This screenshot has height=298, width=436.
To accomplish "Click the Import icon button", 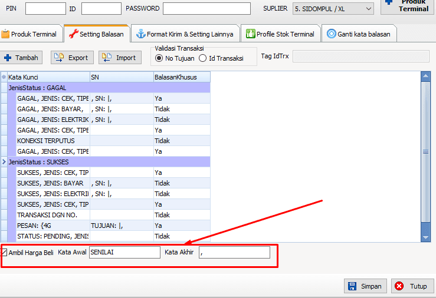I will 107,58.
